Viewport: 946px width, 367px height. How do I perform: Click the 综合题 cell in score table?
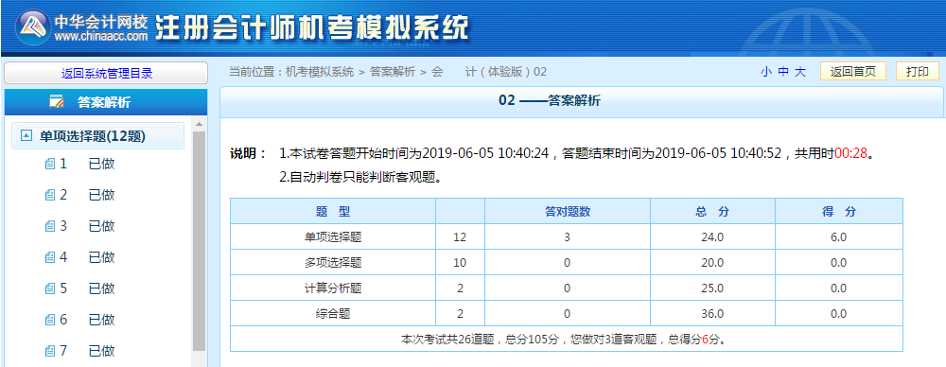tap(333, 314)
